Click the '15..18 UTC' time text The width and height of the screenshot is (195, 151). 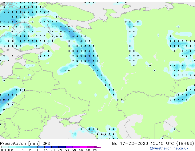[x=162, y=144]
